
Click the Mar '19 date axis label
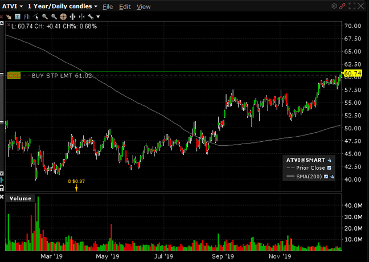point(52,256)
